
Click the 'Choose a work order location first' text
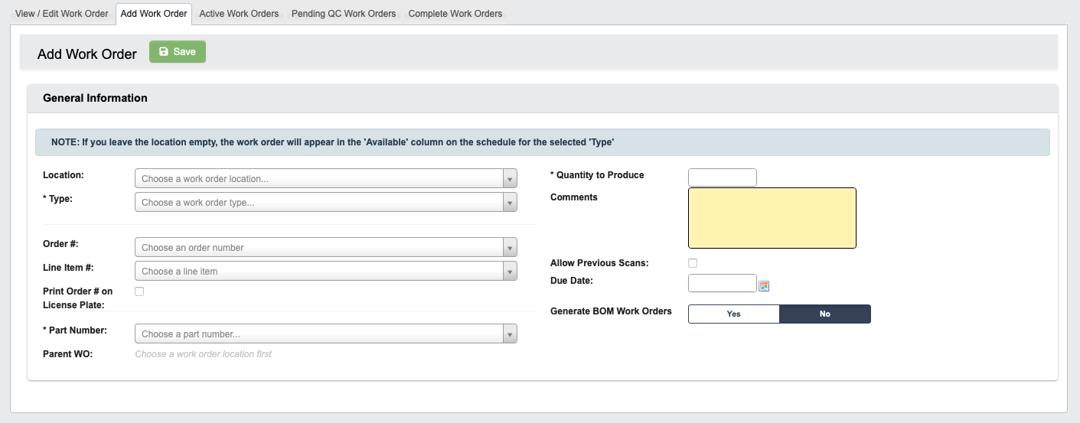tap(204, 354)
